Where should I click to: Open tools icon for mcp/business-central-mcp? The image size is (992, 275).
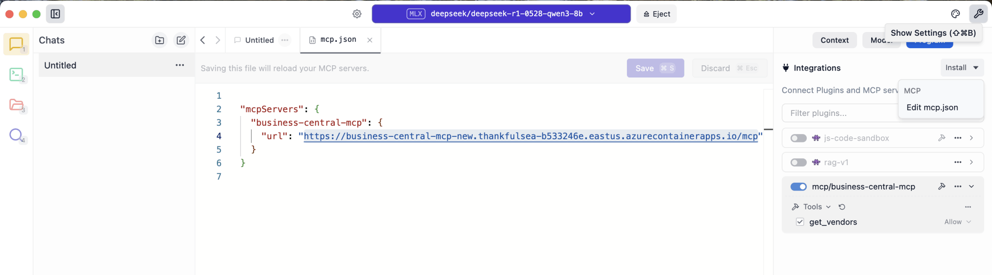(x=941, y=186)
